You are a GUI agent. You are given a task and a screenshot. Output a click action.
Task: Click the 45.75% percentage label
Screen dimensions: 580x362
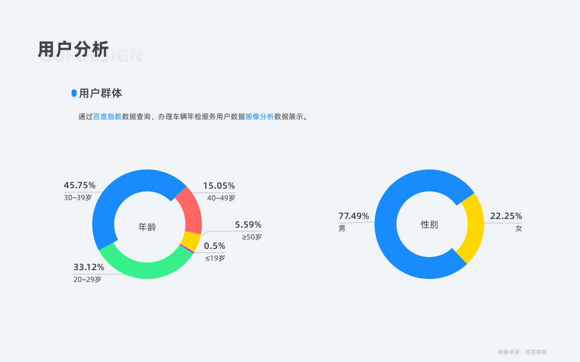(80, 185)
